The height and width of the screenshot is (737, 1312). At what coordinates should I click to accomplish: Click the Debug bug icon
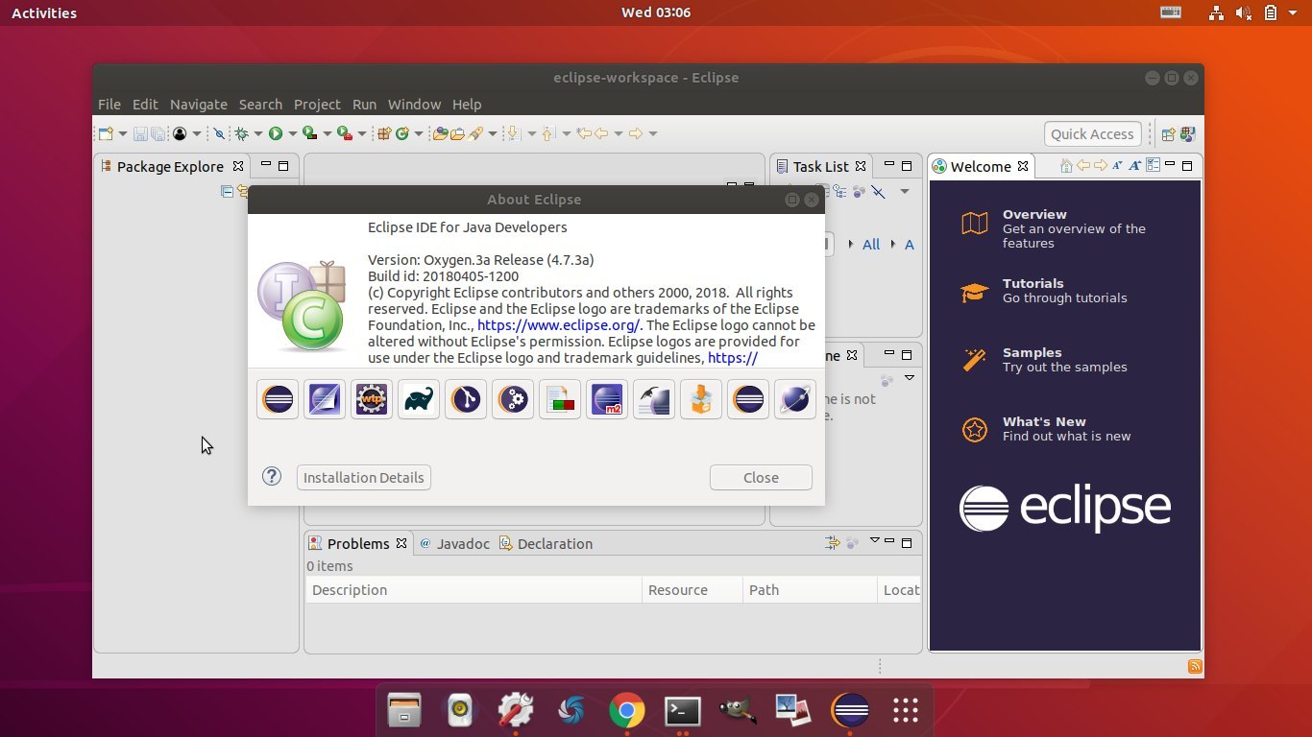(241, 133)
